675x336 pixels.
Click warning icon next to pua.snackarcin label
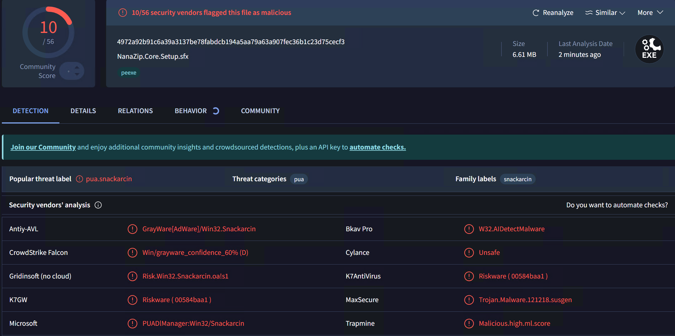tap(80, 179)
